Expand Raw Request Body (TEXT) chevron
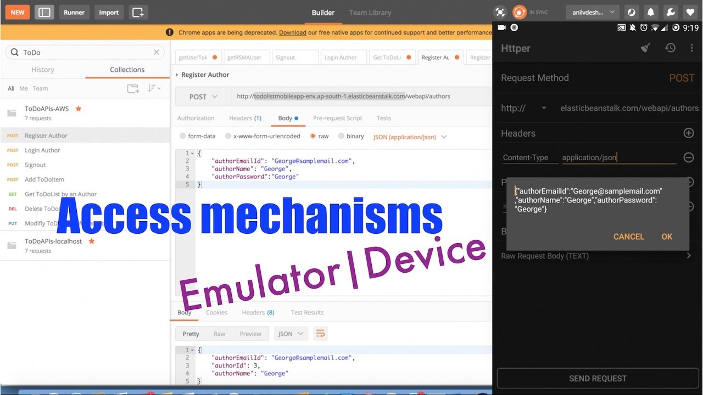Image resolution: width=703 pixels, height=395 pixels. [689, 256]
